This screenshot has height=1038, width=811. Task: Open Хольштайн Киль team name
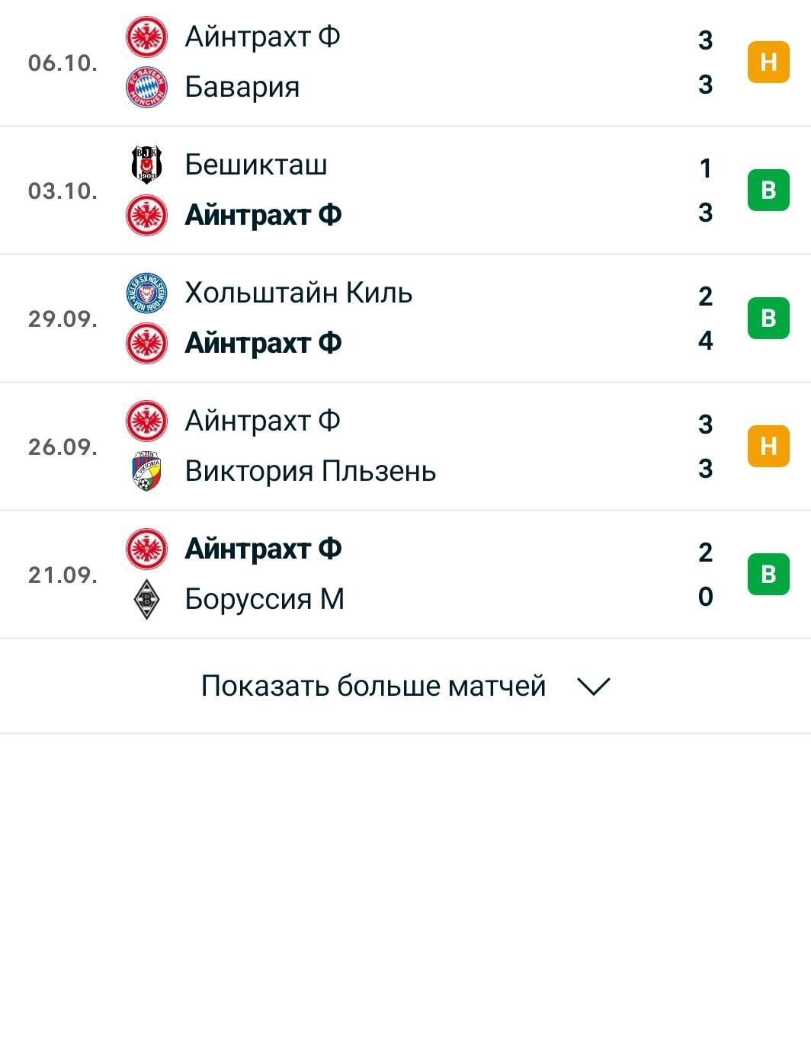tap(299, 293)
